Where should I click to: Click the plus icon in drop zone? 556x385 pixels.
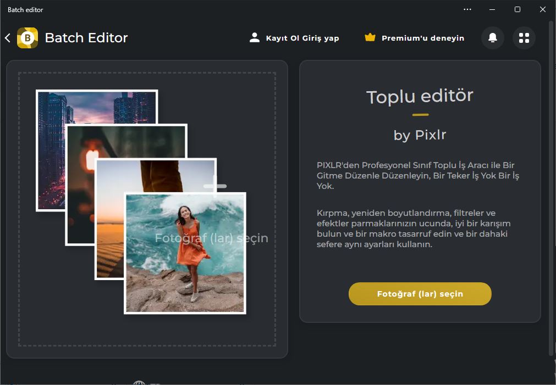215,186
